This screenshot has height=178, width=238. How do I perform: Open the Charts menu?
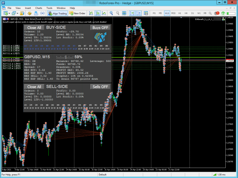[x=38, y=7]
